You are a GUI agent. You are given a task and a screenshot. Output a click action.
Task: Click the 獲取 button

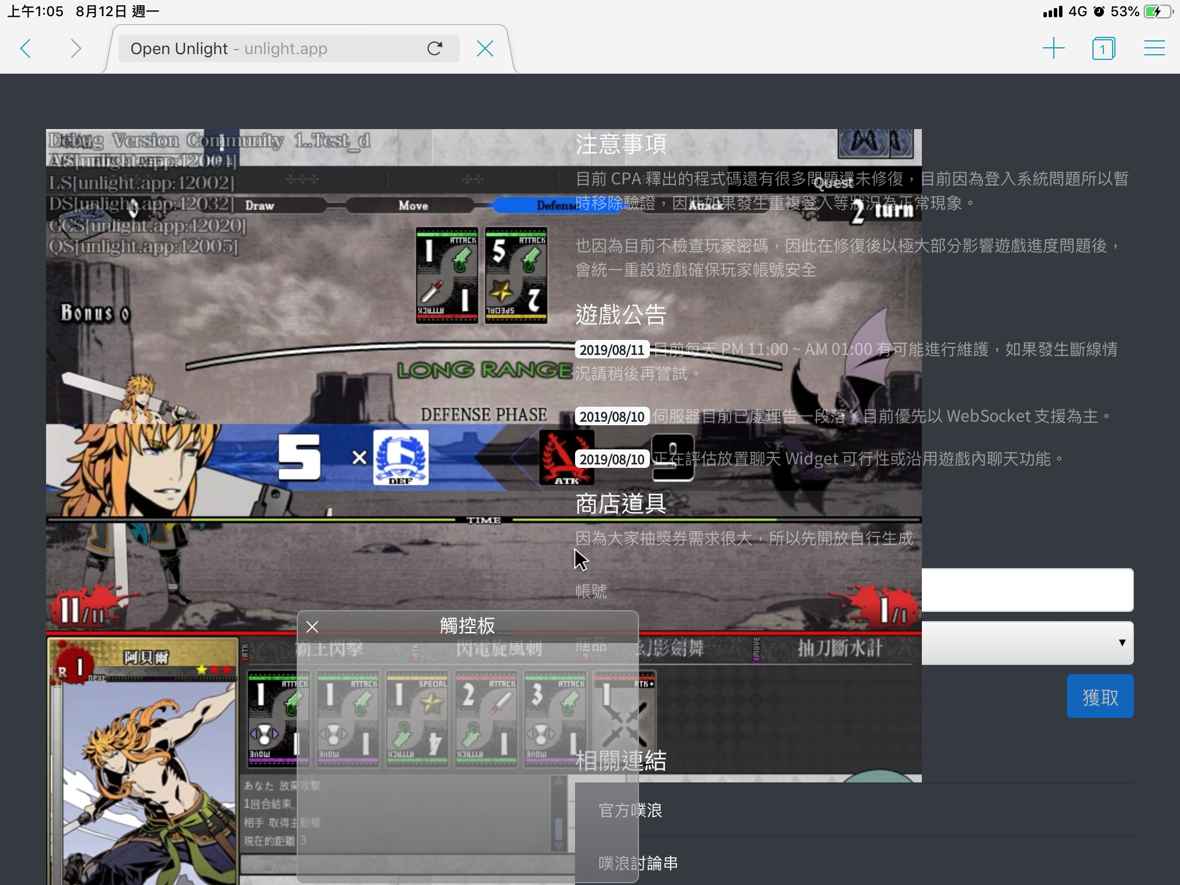(x=1100, y=697)
